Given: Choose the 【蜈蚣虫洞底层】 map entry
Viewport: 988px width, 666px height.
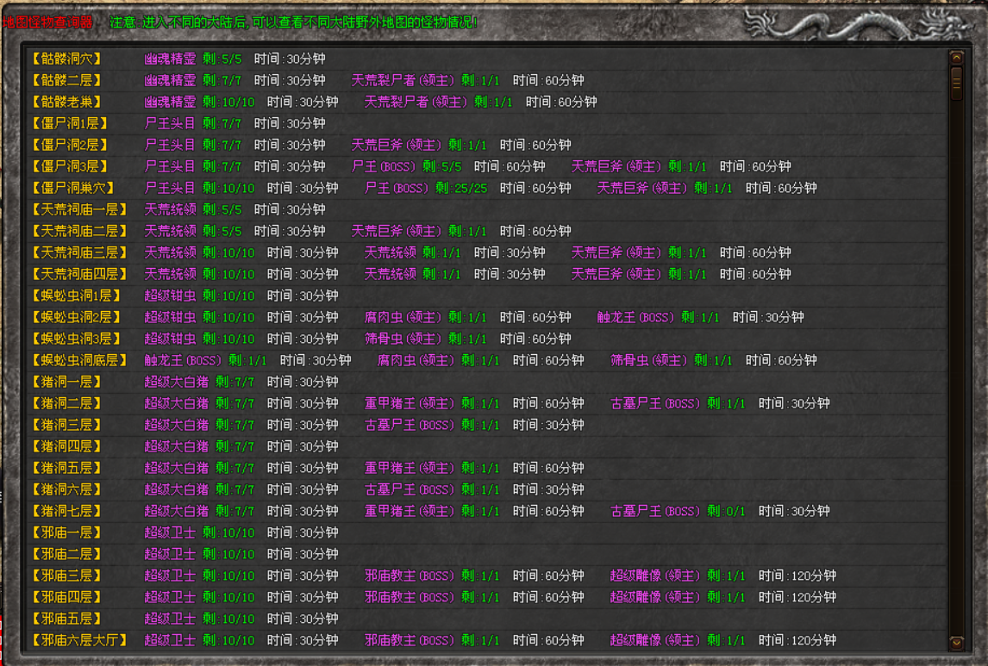Looking at the screenshot, I should [x=79, y=360].
